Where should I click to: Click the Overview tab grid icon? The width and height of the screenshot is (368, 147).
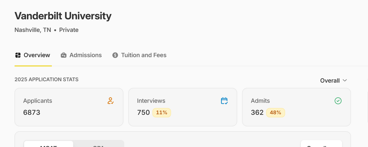click(x=18, y=55)
